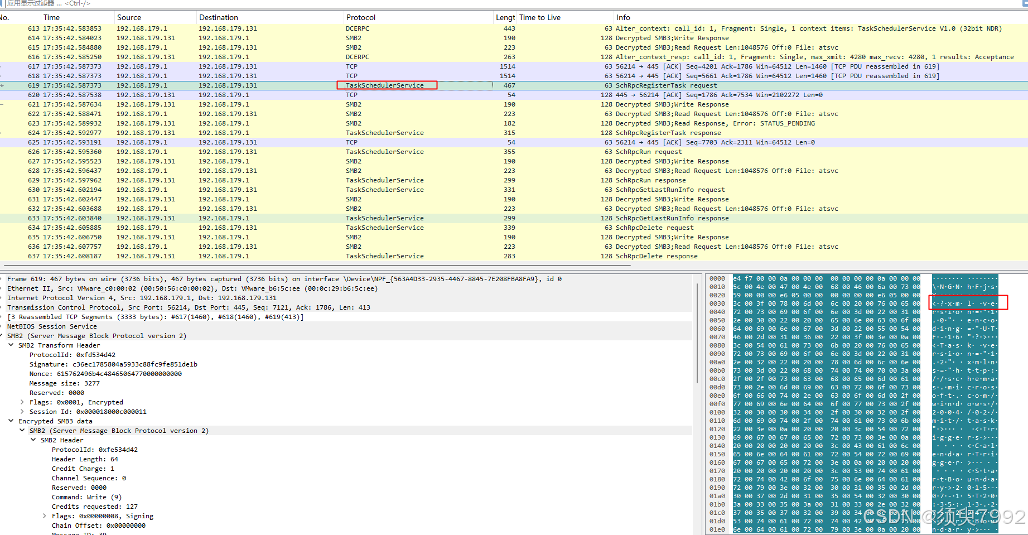Click hex offset row 0000 in bytes pane
1028x535 pixels.
click(x=717, y=278)
